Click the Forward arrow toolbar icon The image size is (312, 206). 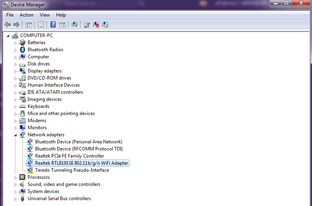click(17, 24)
